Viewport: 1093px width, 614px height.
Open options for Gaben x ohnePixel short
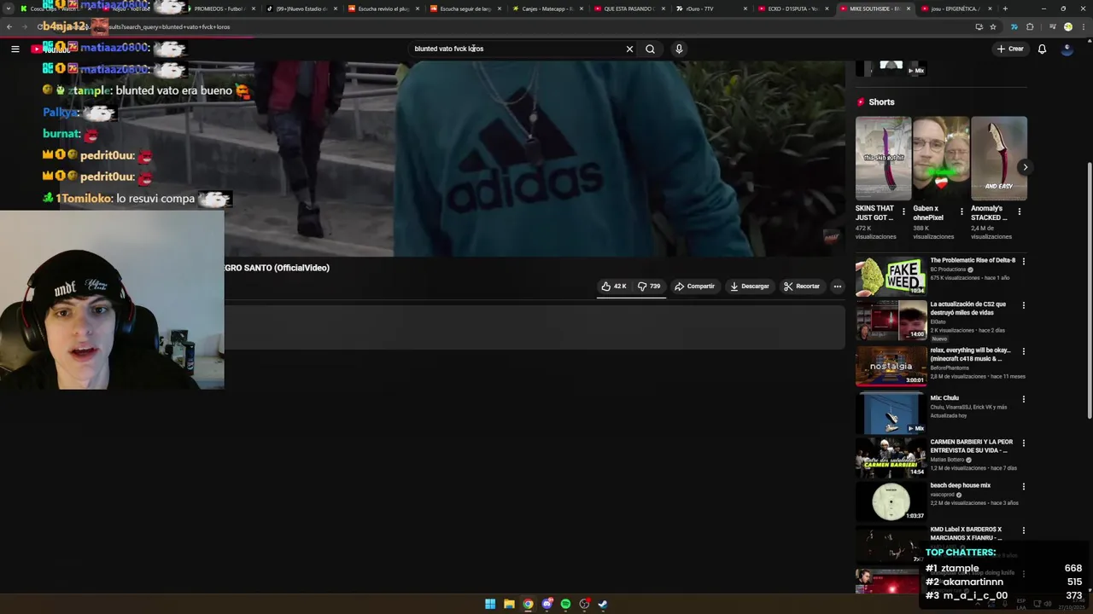[961, 211]
